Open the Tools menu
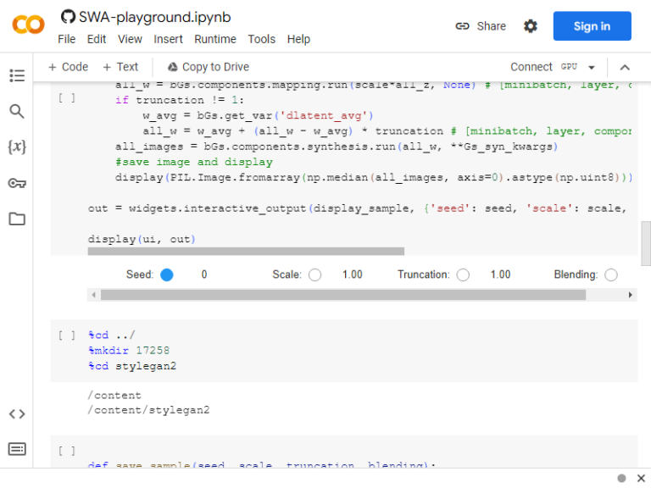Image resolution: width=651 pixels, height=488 pixels. [262, 39]
